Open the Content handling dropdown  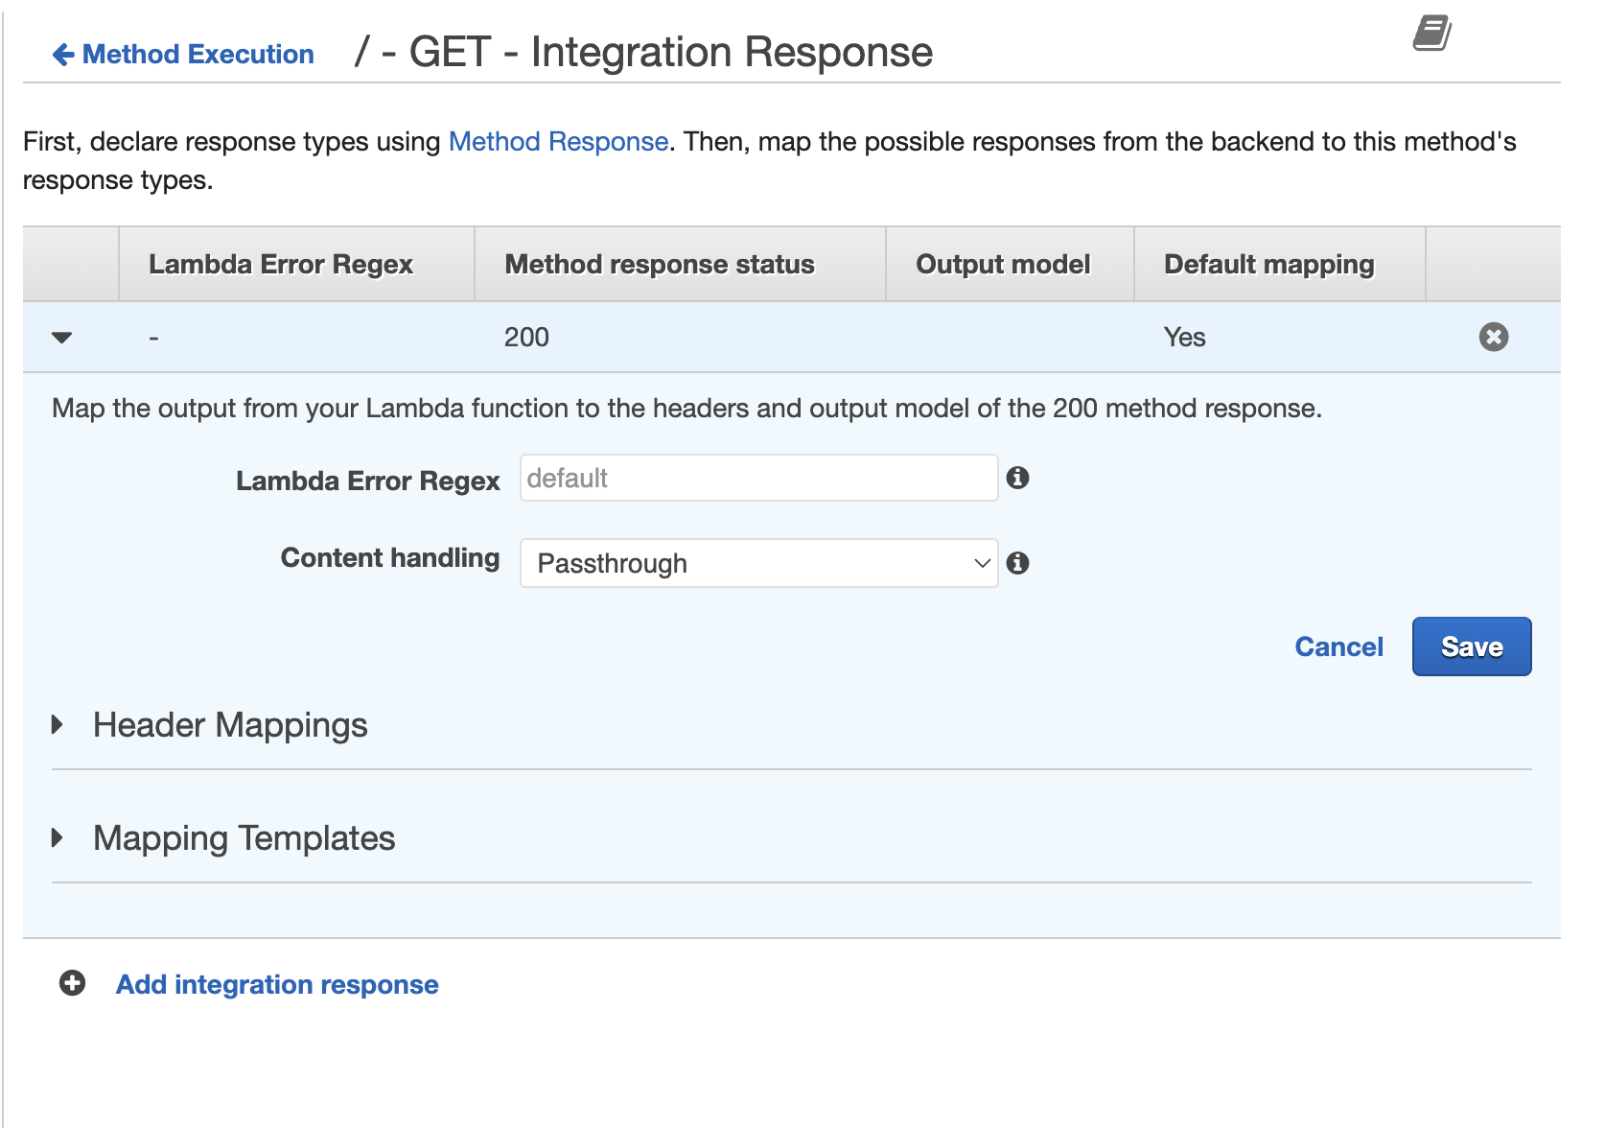coord(978,563)
